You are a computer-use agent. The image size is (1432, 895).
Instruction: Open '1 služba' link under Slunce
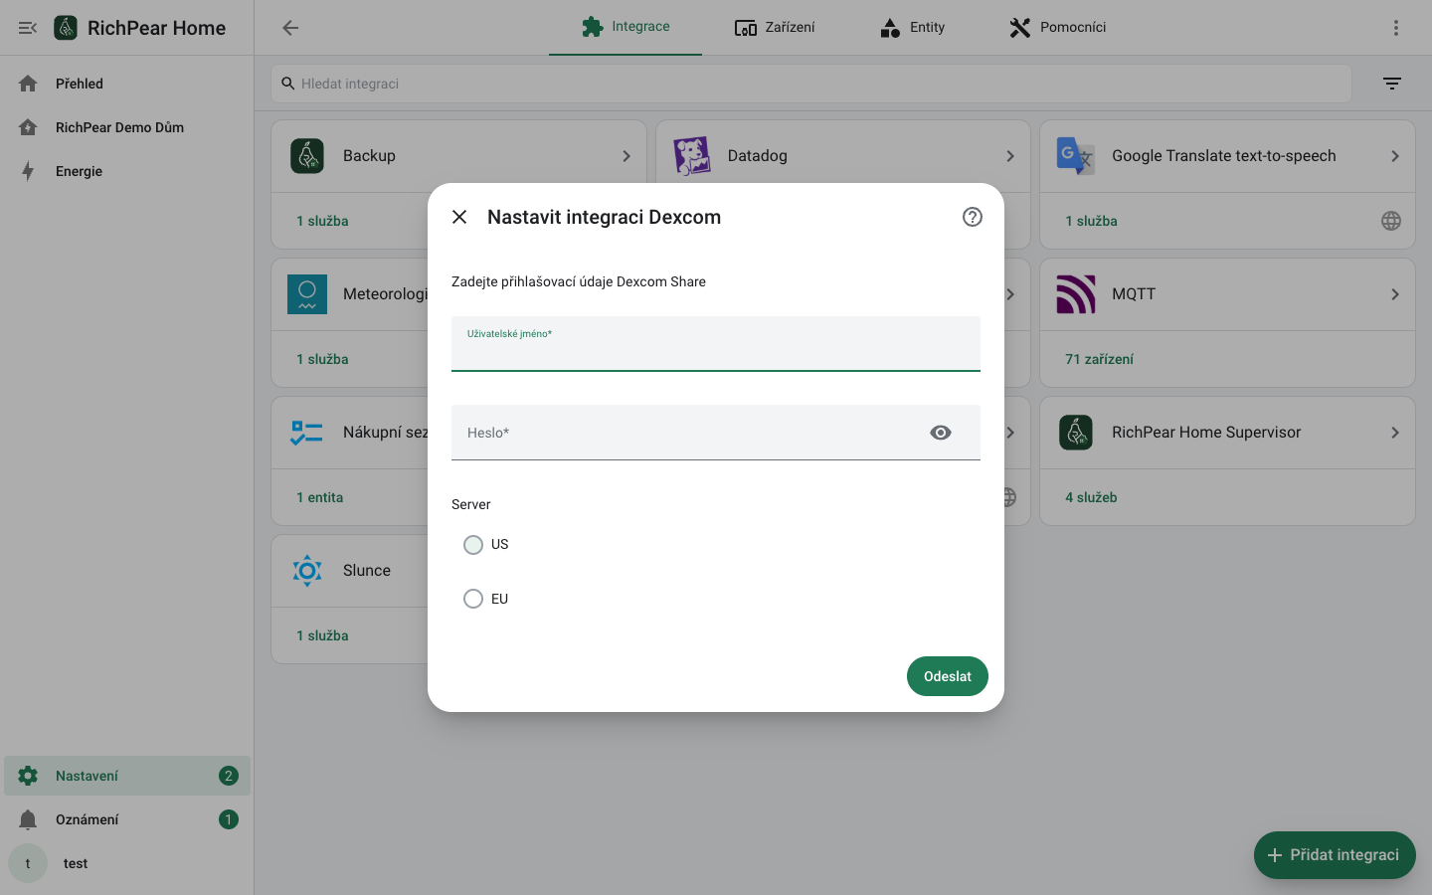(322, 635)
